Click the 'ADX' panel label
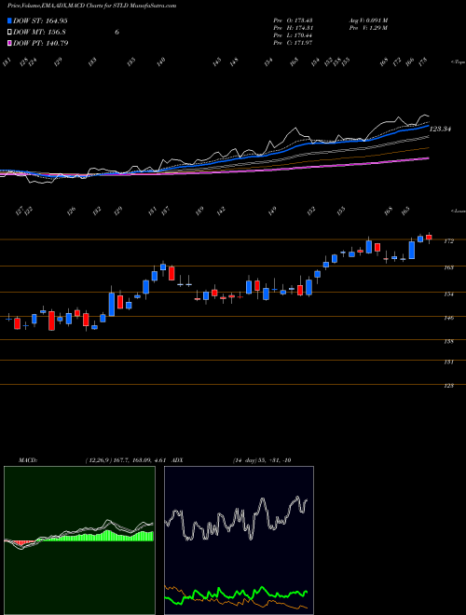 point(177,460)
